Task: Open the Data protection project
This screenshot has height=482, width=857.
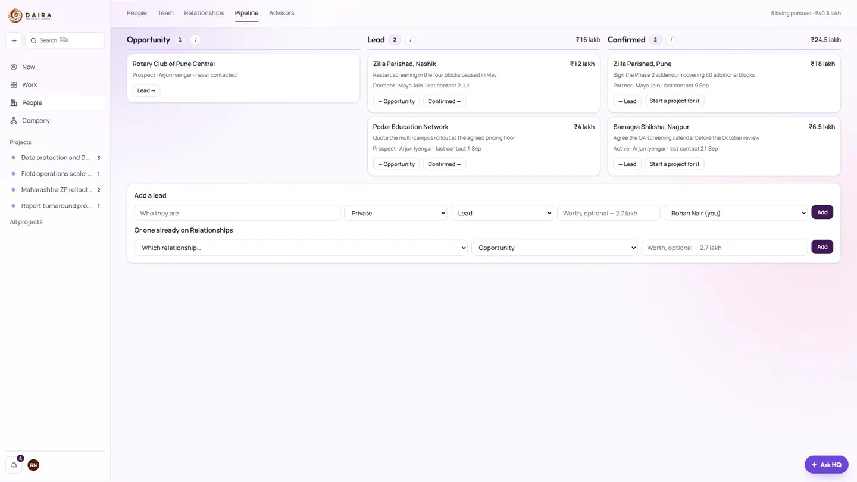Action: click(55, 158)
